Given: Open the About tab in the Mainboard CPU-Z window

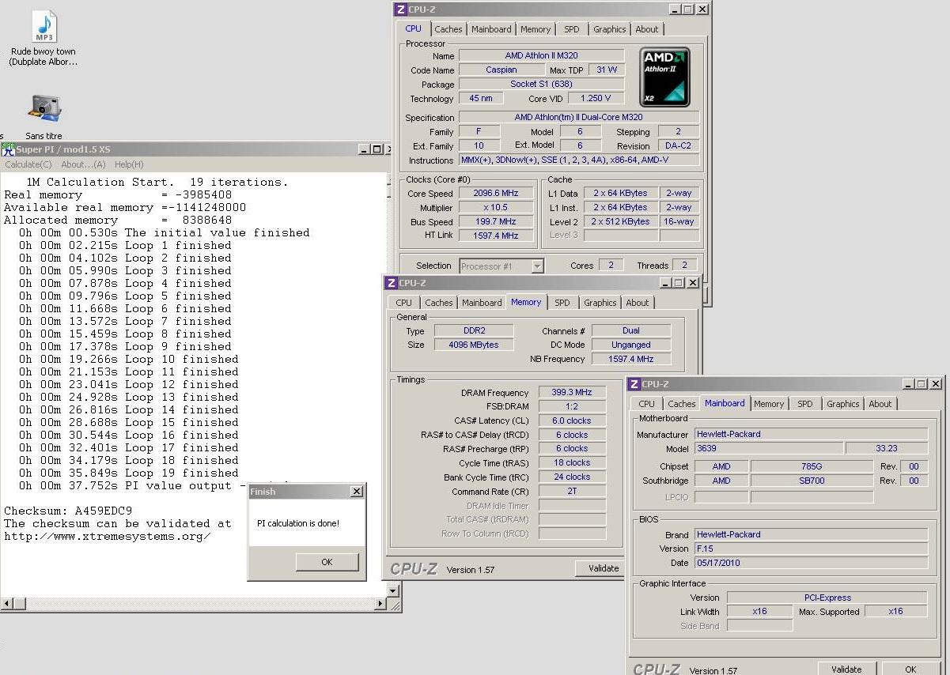Looking at the screenshot, I should pyautogui.click(x=880, y=404).
